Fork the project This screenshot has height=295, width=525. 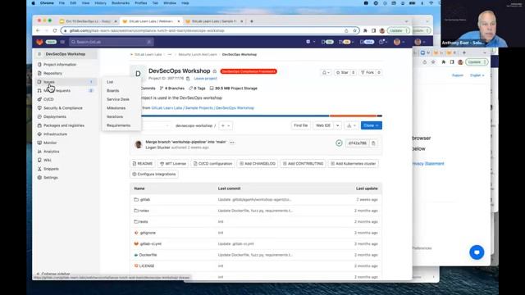click(x=367, y=73)
